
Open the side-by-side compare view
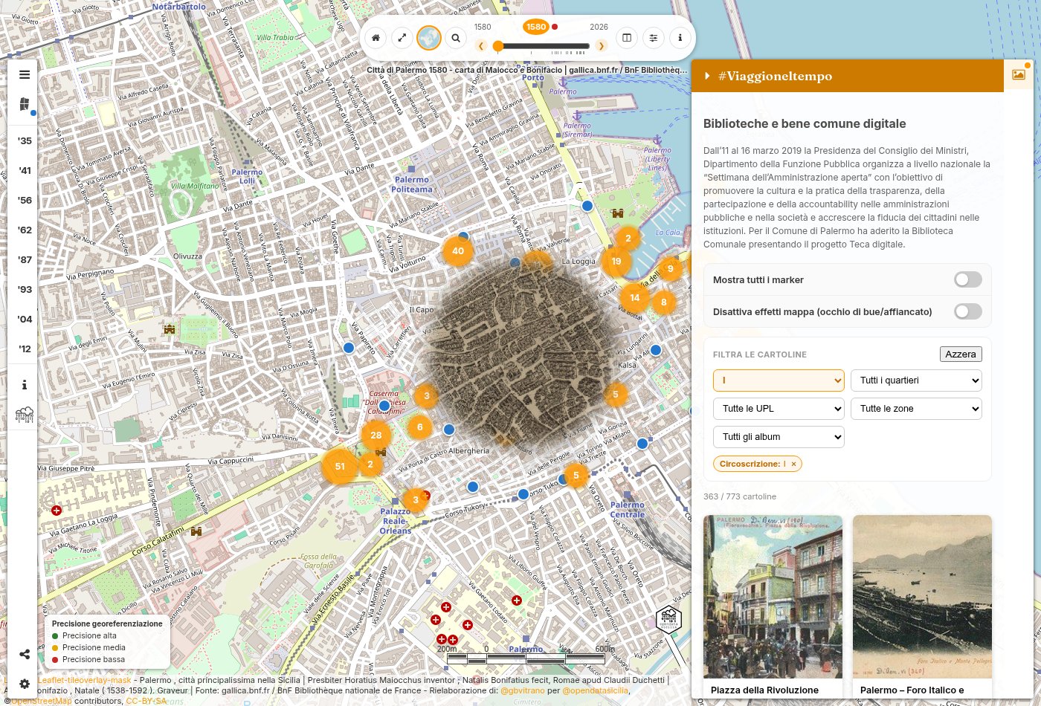pyautogui.click(x=627, y=38)
